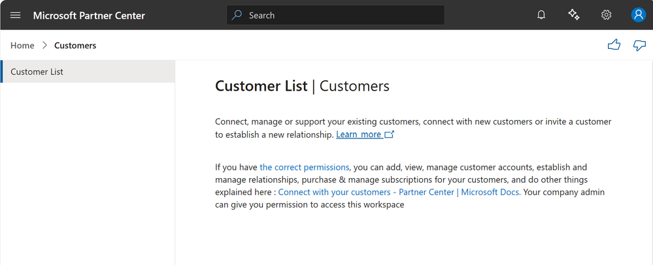
Task: Open the notifications bell
Action: [x=541, y=15]
